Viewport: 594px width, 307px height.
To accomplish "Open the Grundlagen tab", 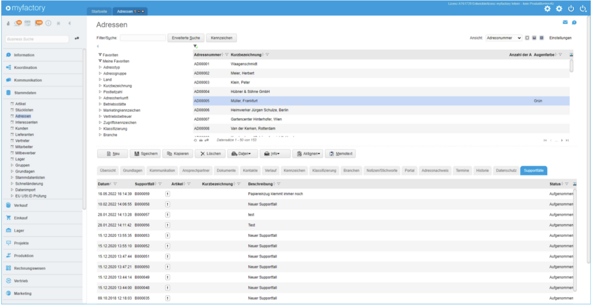I will click(133, 171).
